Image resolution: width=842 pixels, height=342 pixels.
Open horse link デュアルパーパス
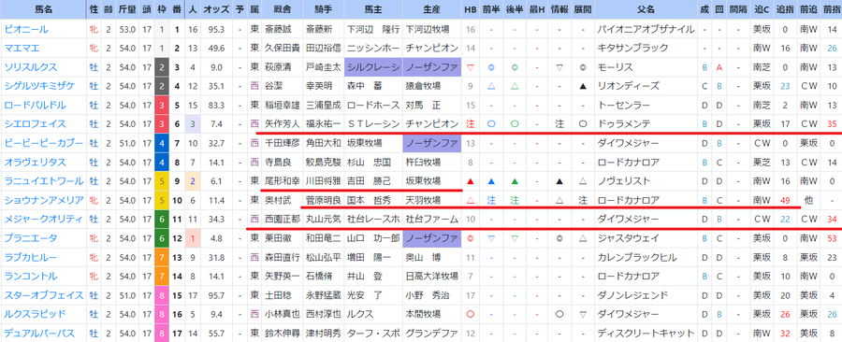(39, 334)
